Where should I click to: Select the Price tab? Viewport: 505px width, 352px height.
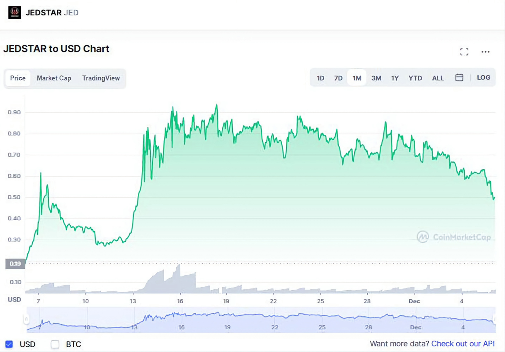coord(18,78)
